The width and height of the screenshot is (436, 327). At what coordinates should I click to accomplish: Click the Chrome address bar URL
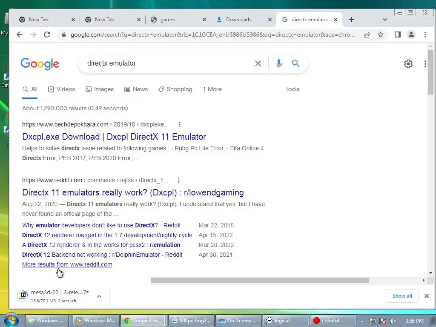pos(212,35)
